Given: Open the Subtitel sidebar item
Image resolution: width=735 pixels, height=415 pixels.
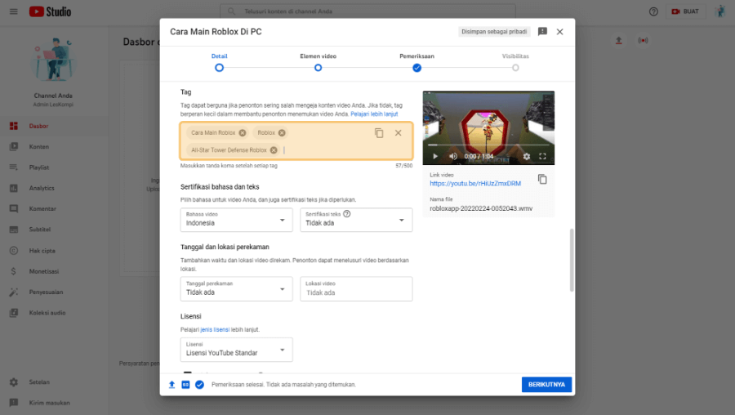Looking at the screenshot, I should tap(54, 230).
